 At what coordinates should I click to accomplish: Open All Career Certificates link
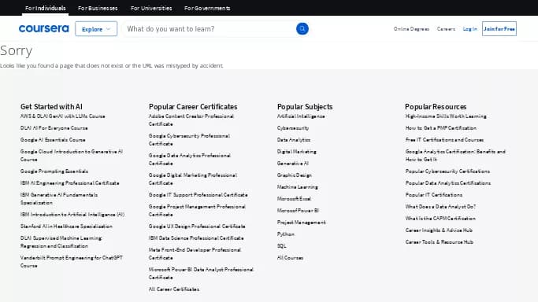174,289
